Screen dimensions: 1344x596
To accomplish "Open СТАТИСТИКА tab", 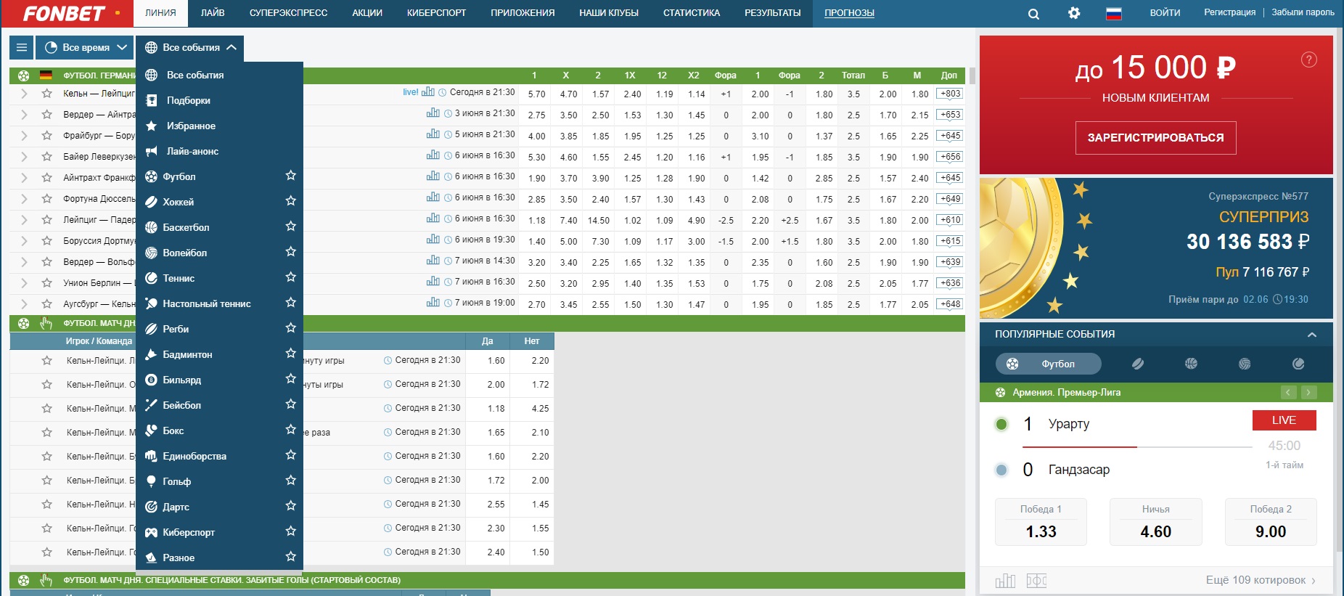I will point(692,13).
